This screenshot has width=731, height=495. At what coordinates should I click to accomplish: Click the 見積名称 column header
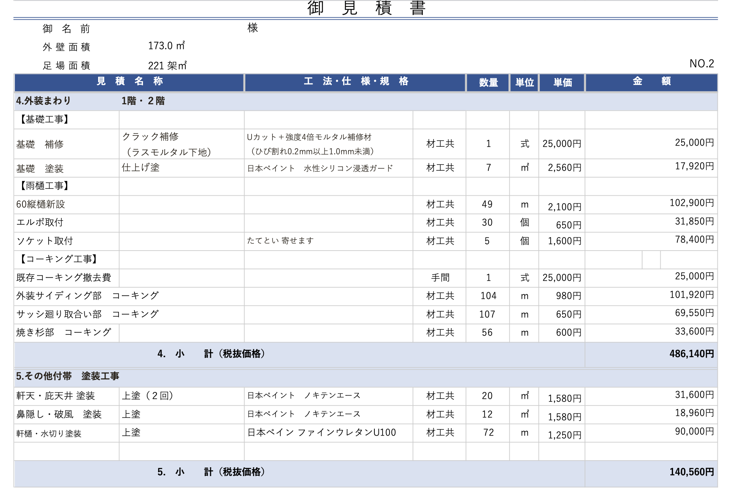[x=129, y=82]
